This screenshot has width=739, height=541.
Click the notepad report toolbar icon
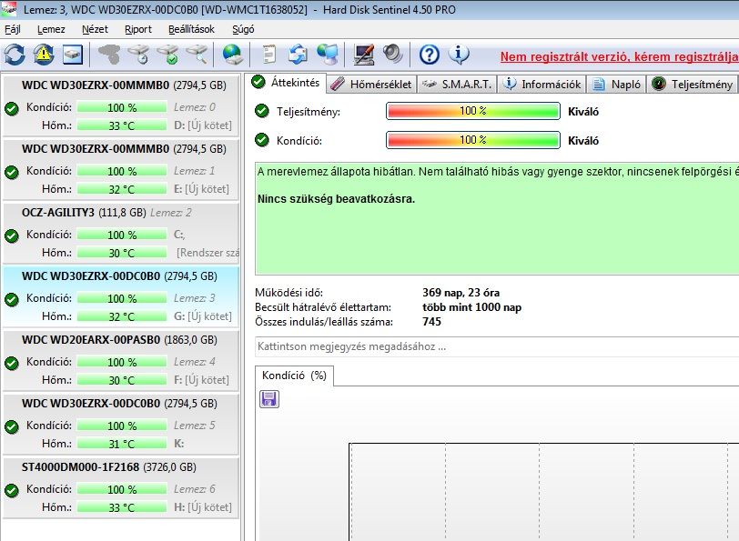(268, 55)
